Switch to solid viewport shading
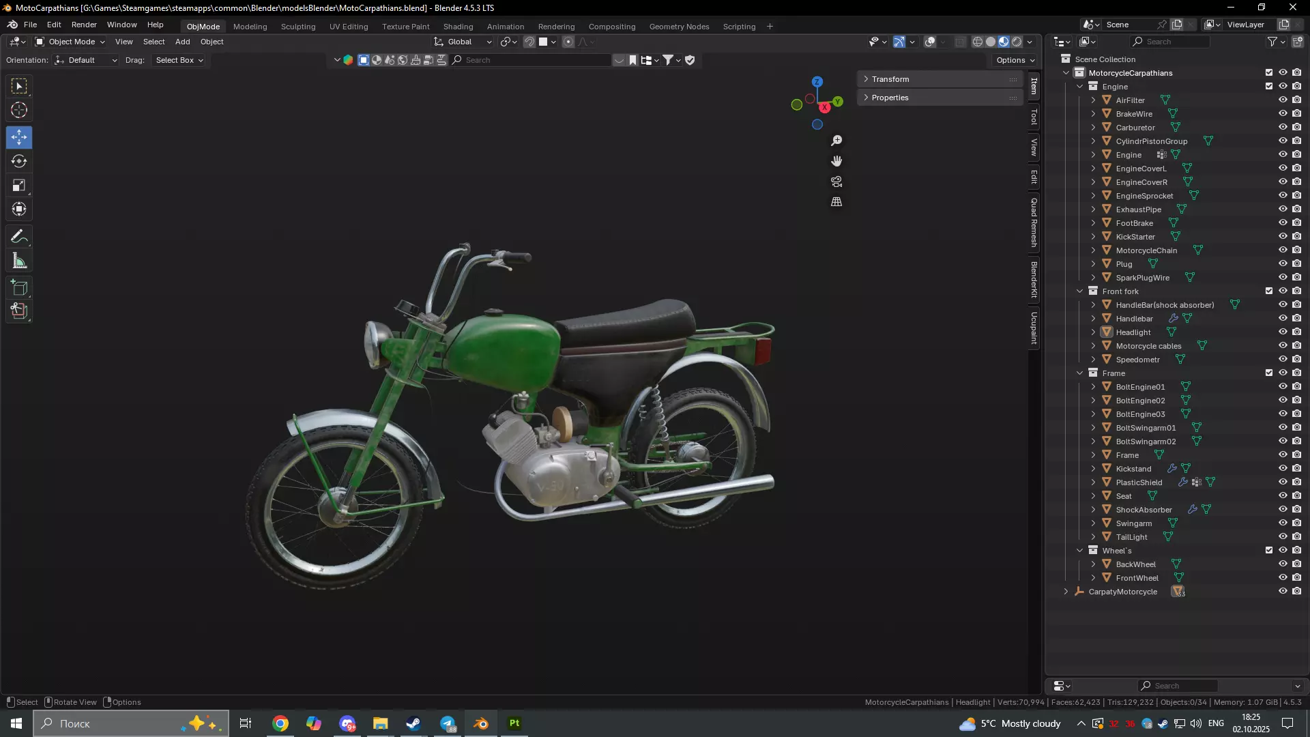 991,42
